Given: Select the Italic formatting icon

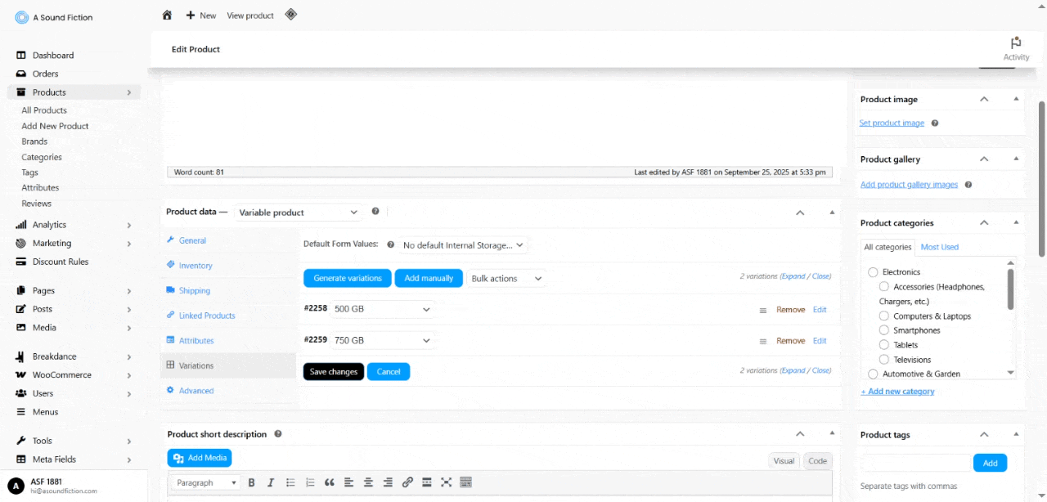Looking at the screenshot, I should click(271, 482).
